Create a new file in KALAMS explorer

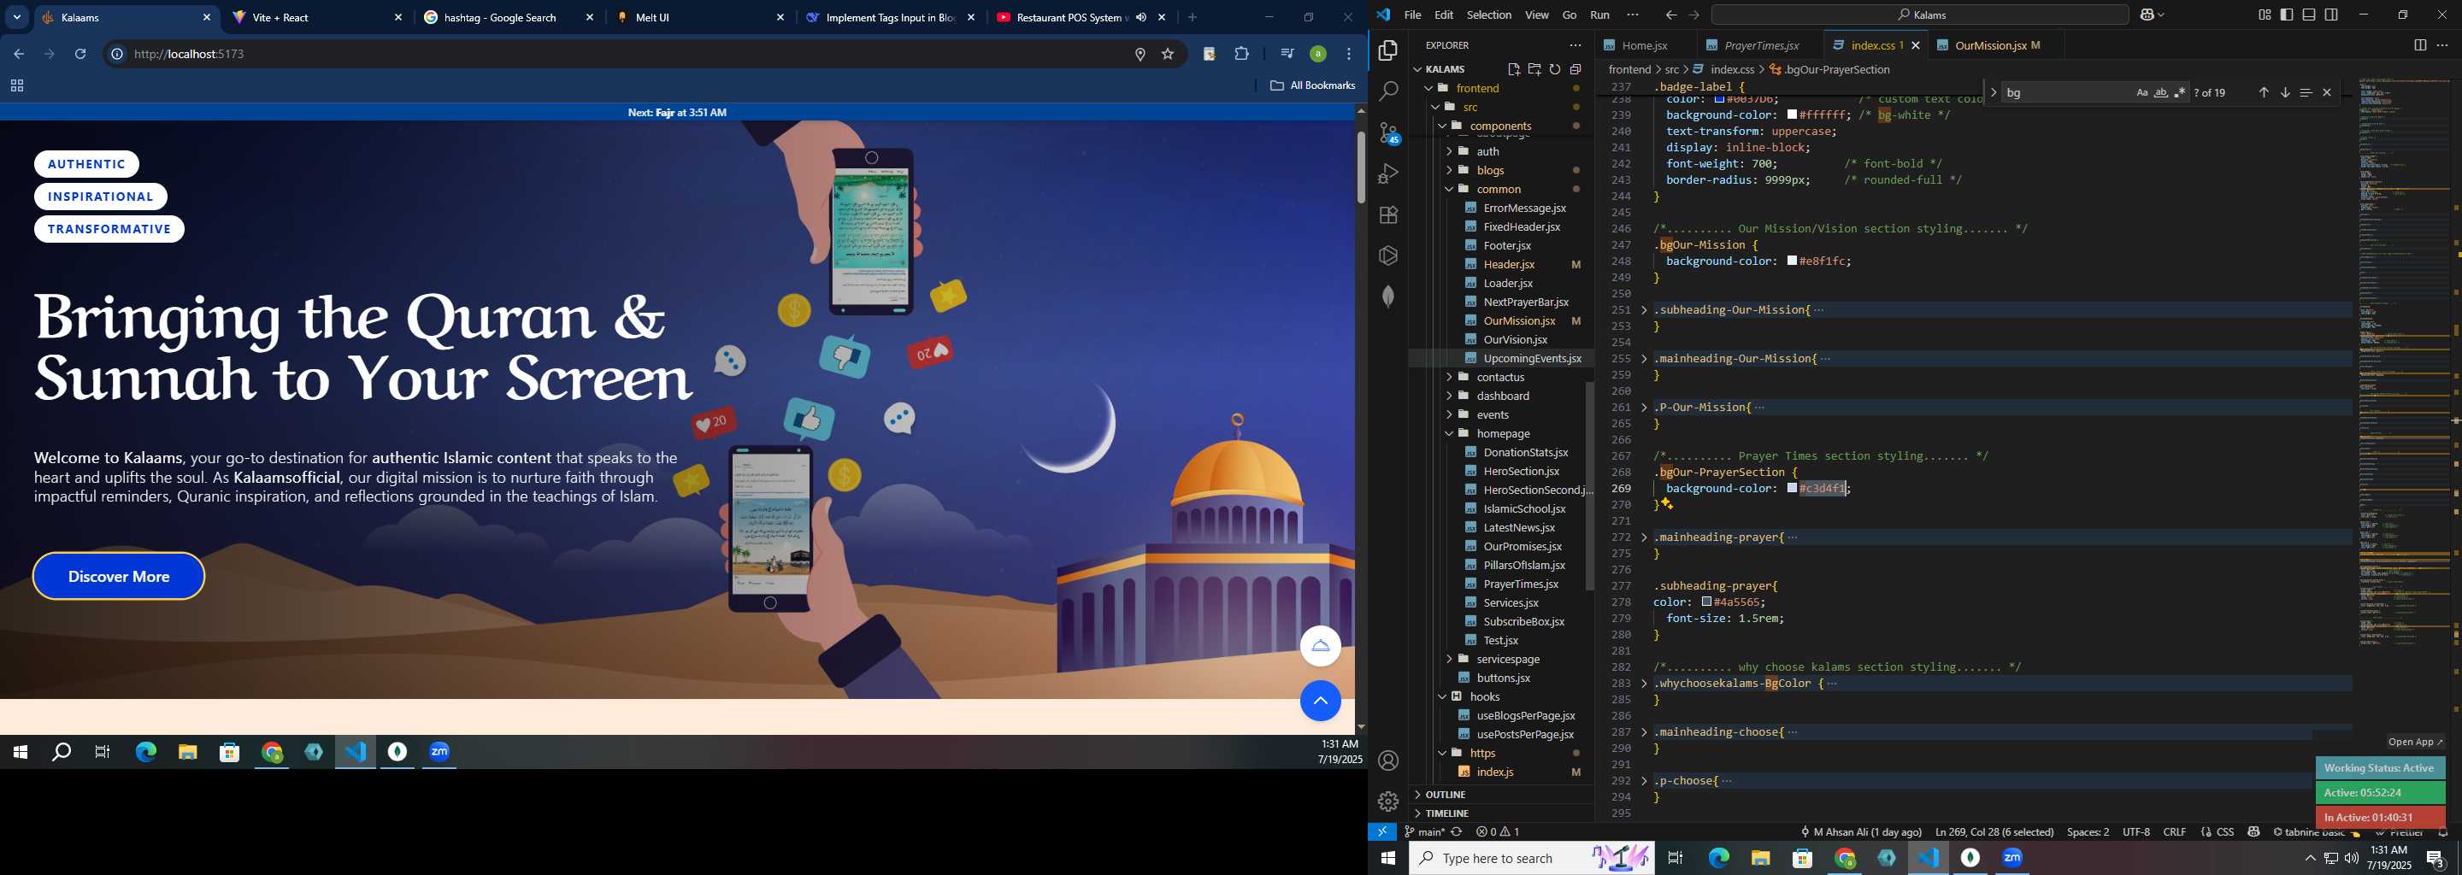point(1514,68)
